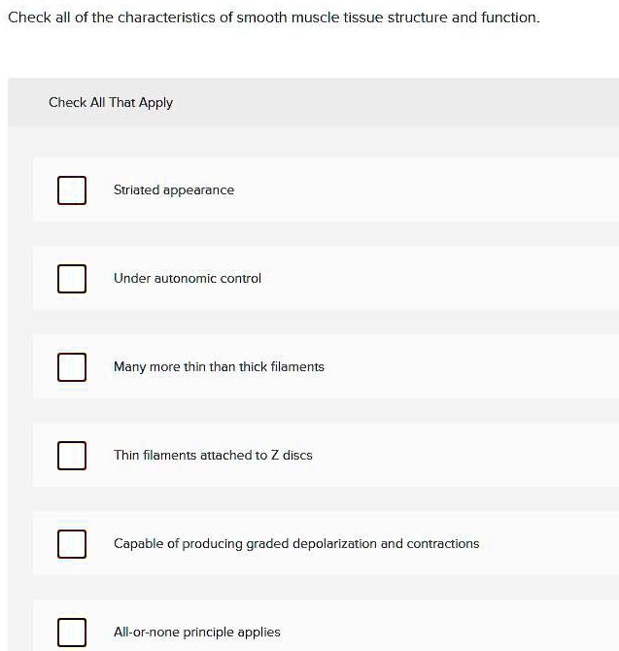Click the 'Striated appearance' answer text
This screenshot has width=619, height=651.
click(174, 190)
